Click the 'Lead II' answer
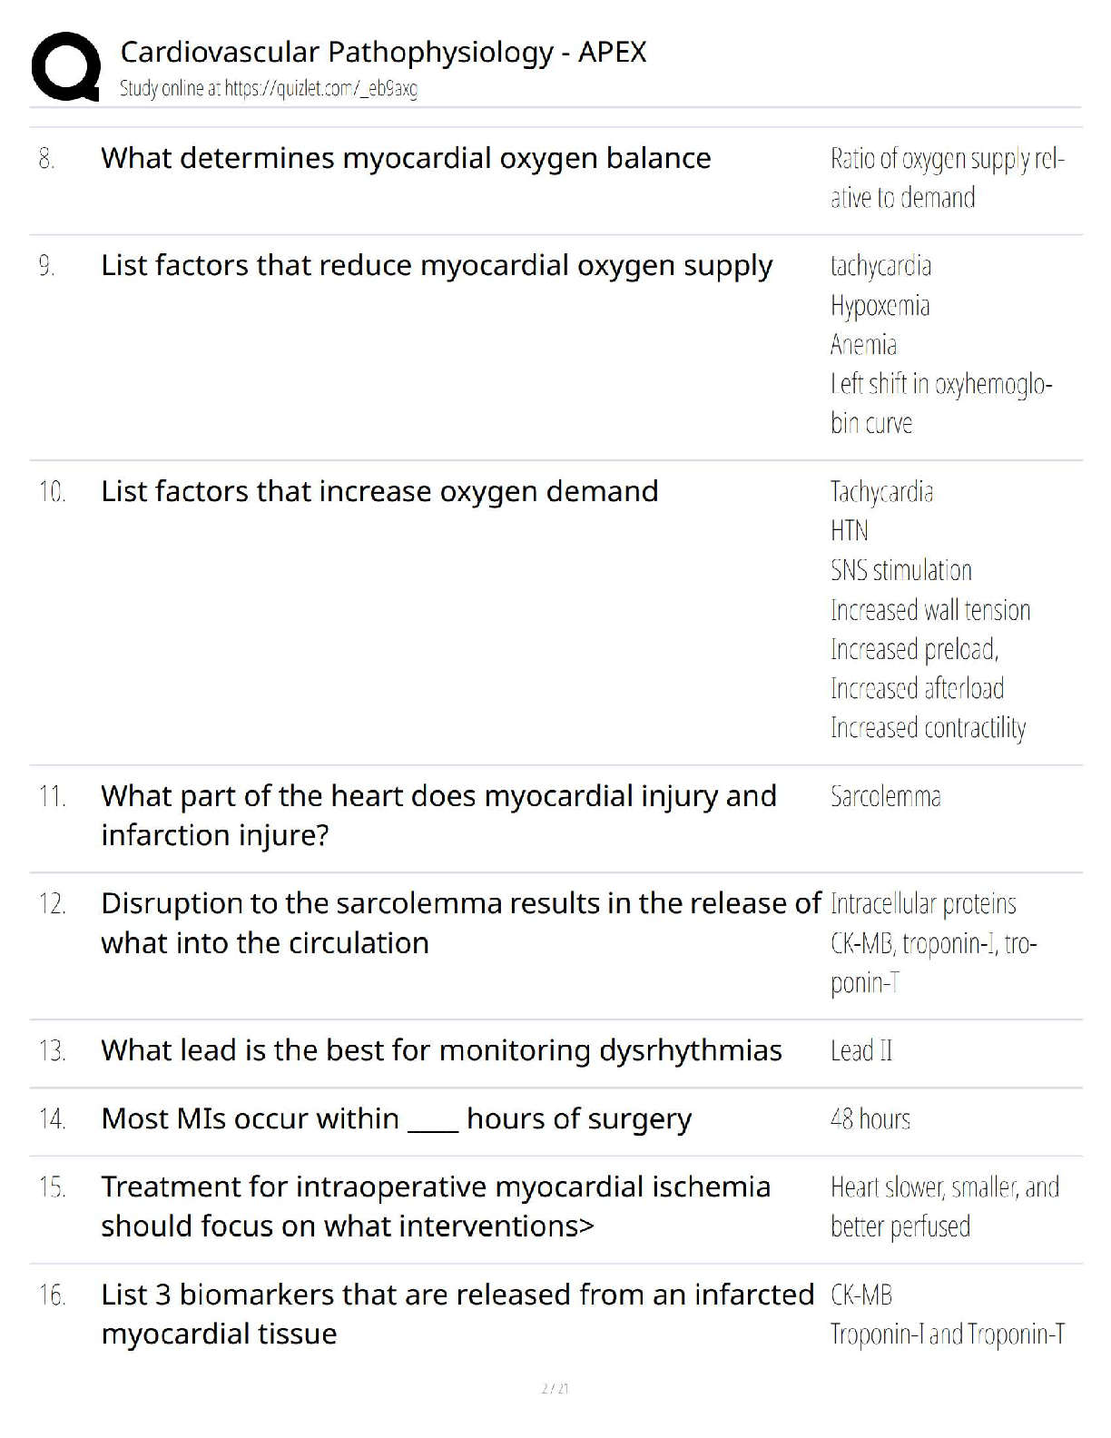1111x1438 pixels. click(861, 1050)
